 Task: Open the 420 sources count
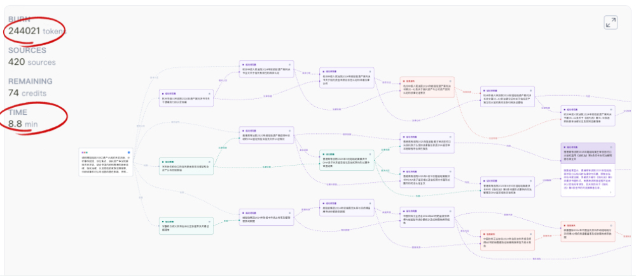tap(32, 62)
